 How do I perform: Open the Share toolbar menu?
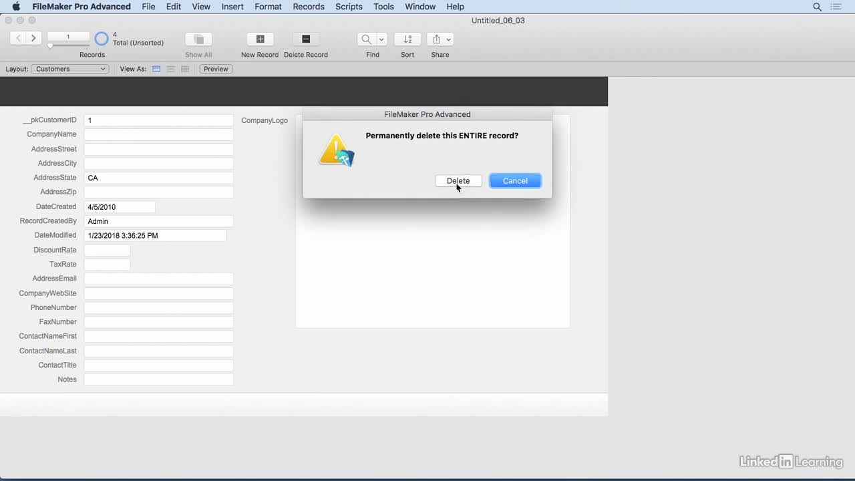point(440,39)
